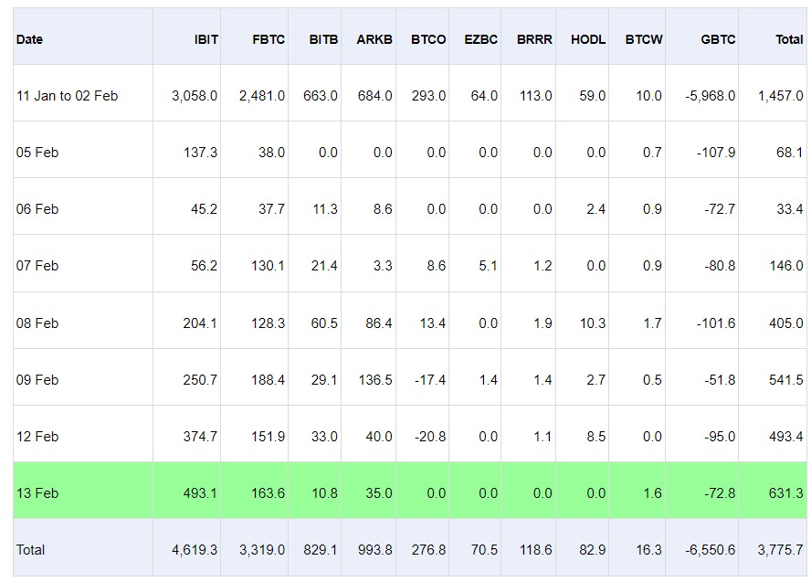Select the IBIT total cell 4,619.3
This screenshot has height=582, width=811.
[x=195, y=549]
